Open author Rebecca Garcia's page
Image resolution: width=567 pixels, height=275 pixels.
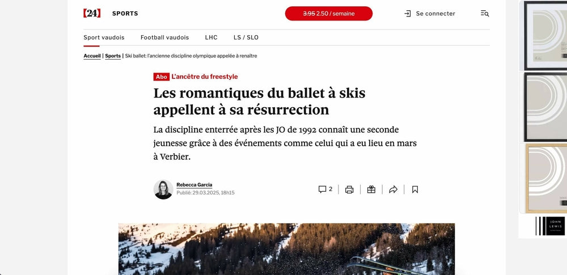pyautogui.click(x=194, y=185)
